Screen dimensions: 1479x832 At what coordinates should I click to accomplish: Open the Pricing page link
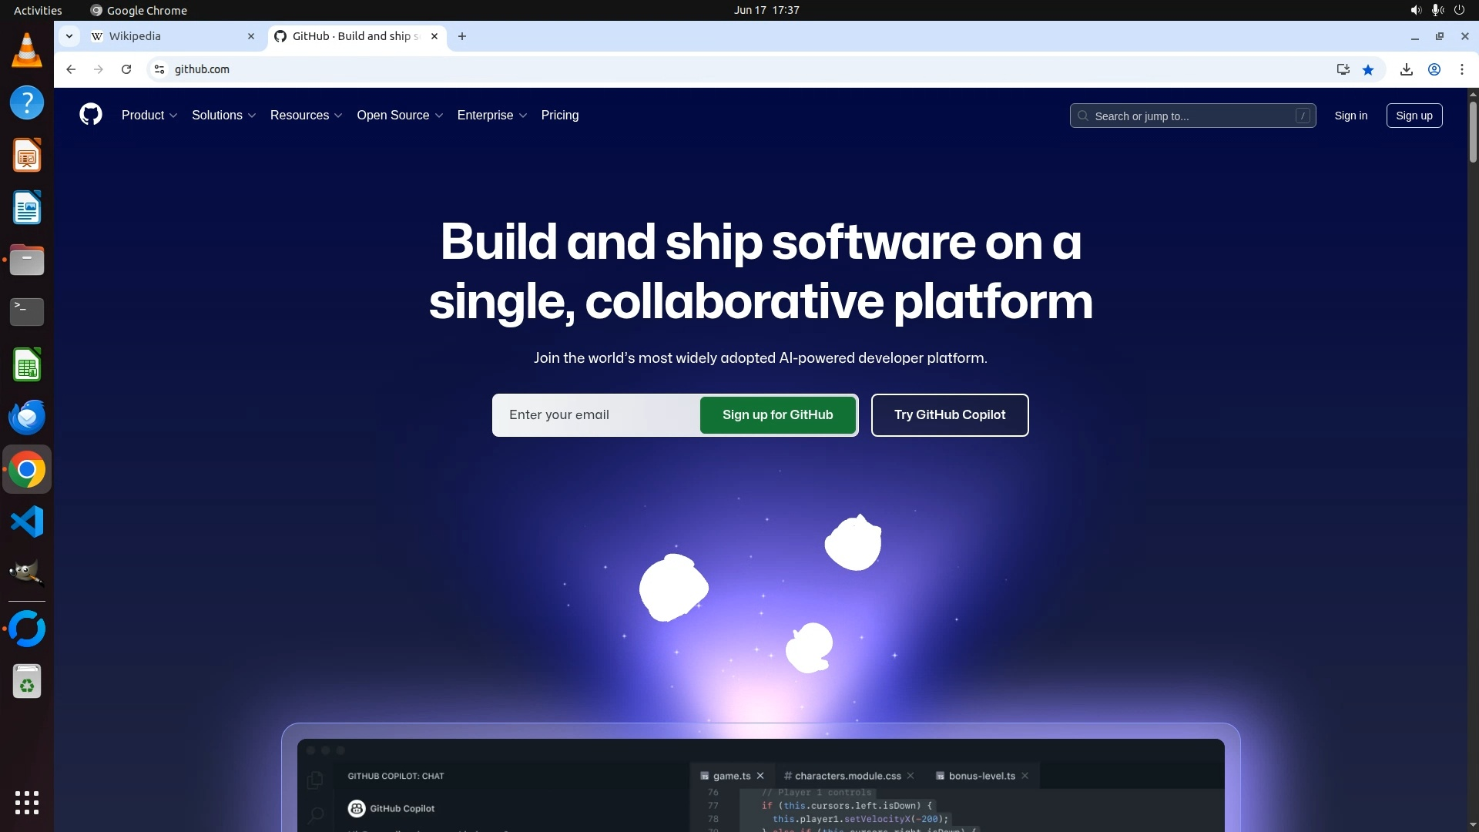[x=559, y=115]
